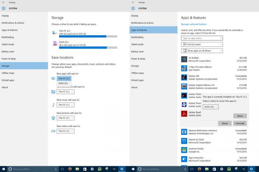Image resolution: width=259 pixels, height=172 pixels.
Task: Click the 3D Builder app icon
Action: 184,59
